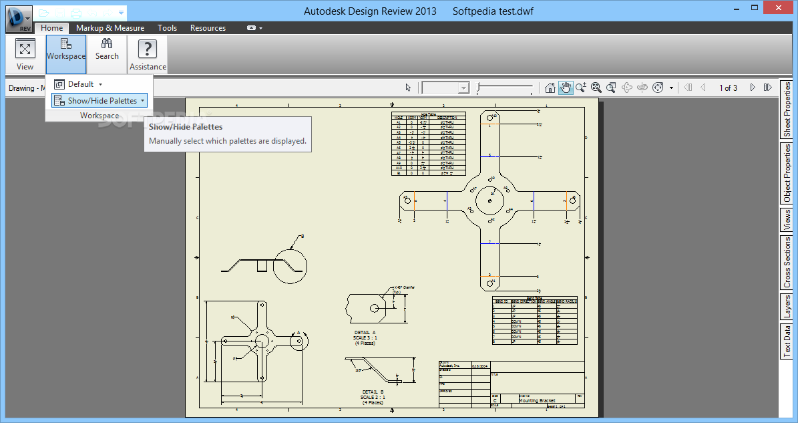This screenshot has height=423, width=798.
Task: Click the Save icon in quick access toolbar
Action: coord(60,13)
